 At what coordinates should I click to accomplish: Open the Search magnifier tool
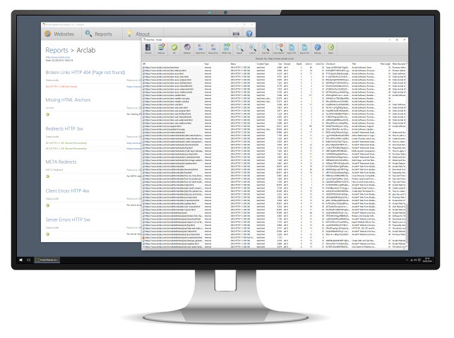(x=239, y=48)
